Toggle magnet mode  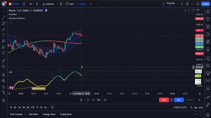tap(4, 75)
